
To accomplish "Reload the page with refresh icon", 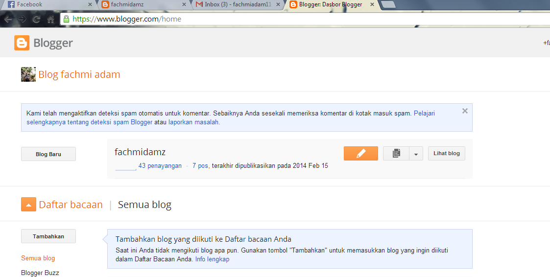I will [36, 19].
